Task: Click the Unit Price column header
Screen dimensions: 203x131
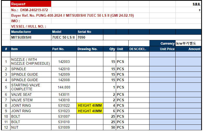Action: (162, 49)
